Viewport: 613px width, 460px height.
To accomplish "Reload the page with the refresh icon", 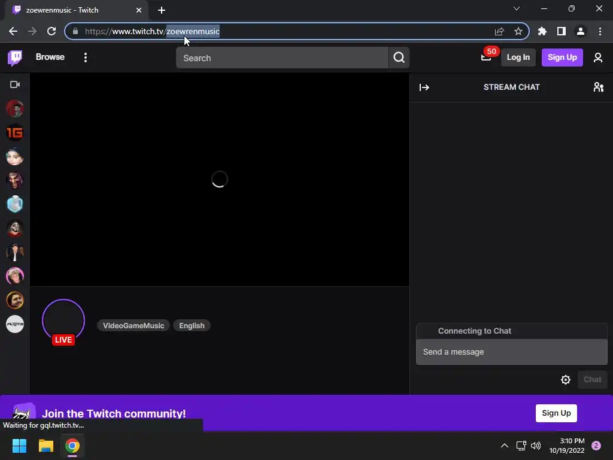I will (51, 31).
